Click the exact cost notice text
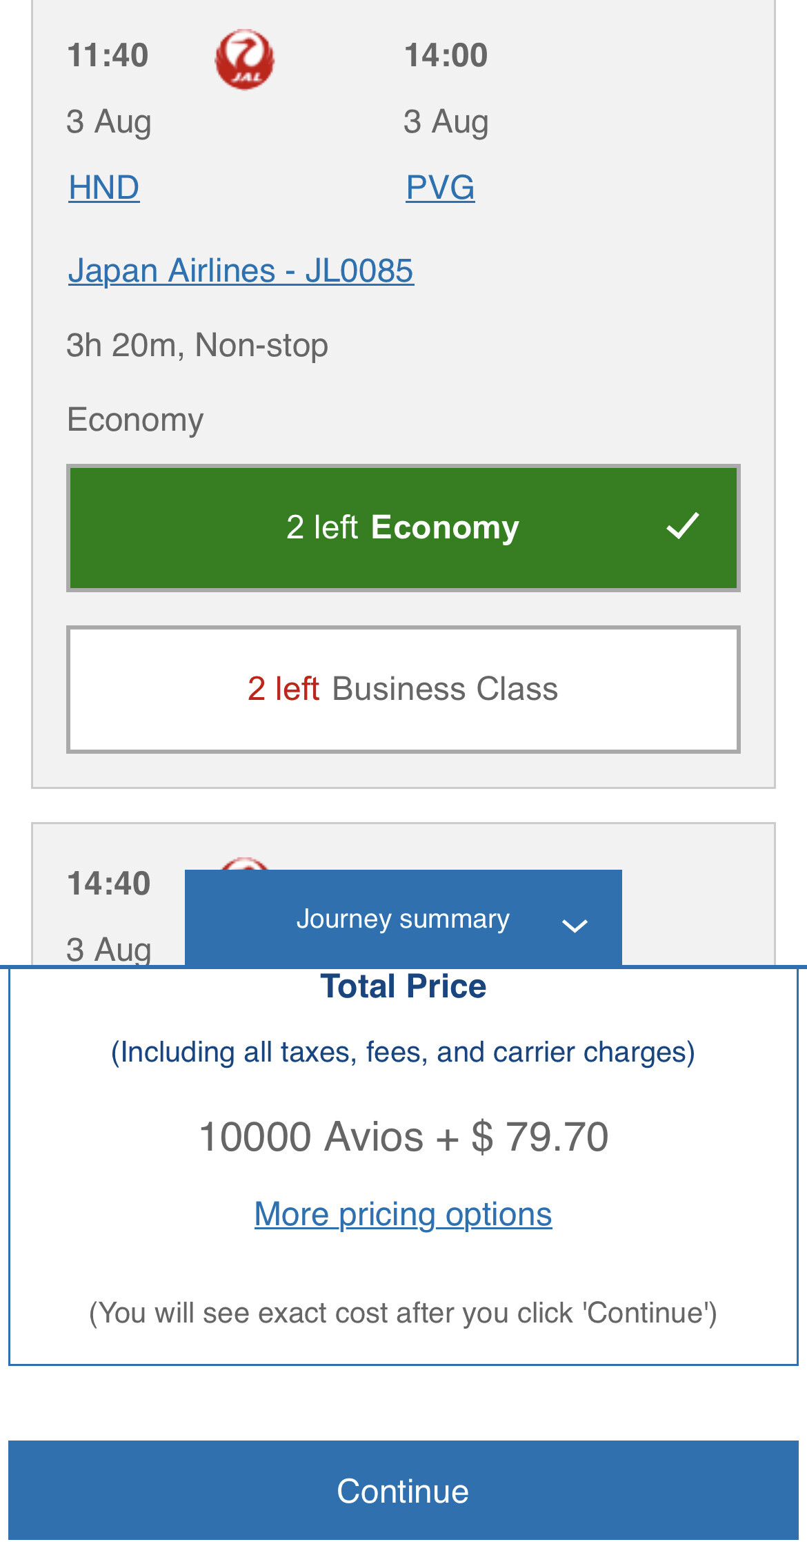The width and height of the screenshot is (807, 1542). pos(403,1313)
